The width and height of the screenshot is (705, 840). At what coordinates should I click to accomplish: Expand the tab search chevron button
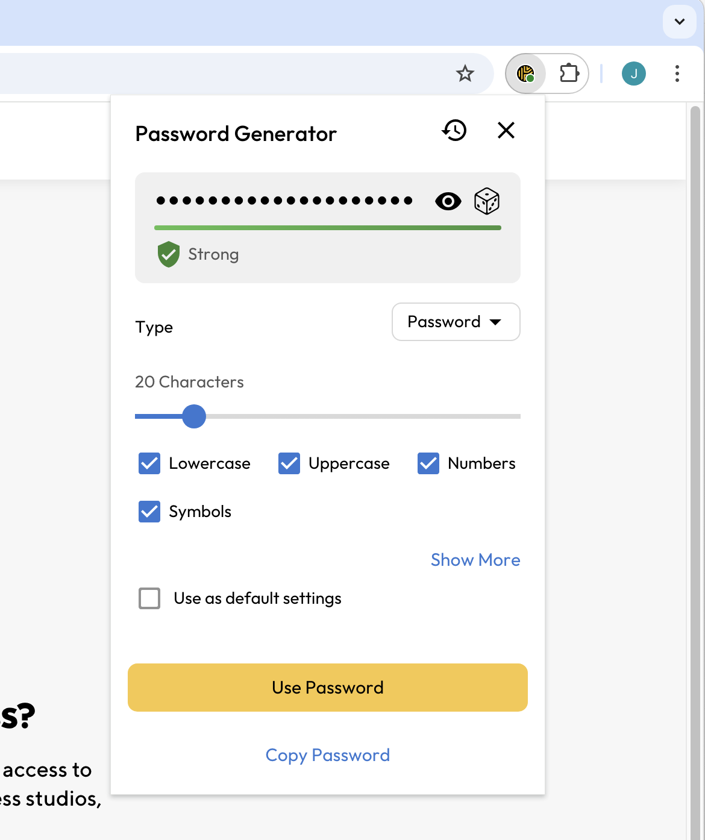[679, 22]
